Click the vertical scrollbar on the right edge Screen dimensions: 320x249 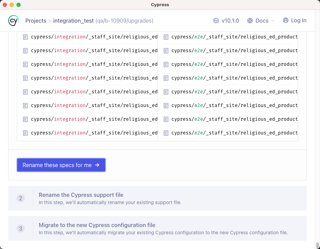click(x=318, y=244)
